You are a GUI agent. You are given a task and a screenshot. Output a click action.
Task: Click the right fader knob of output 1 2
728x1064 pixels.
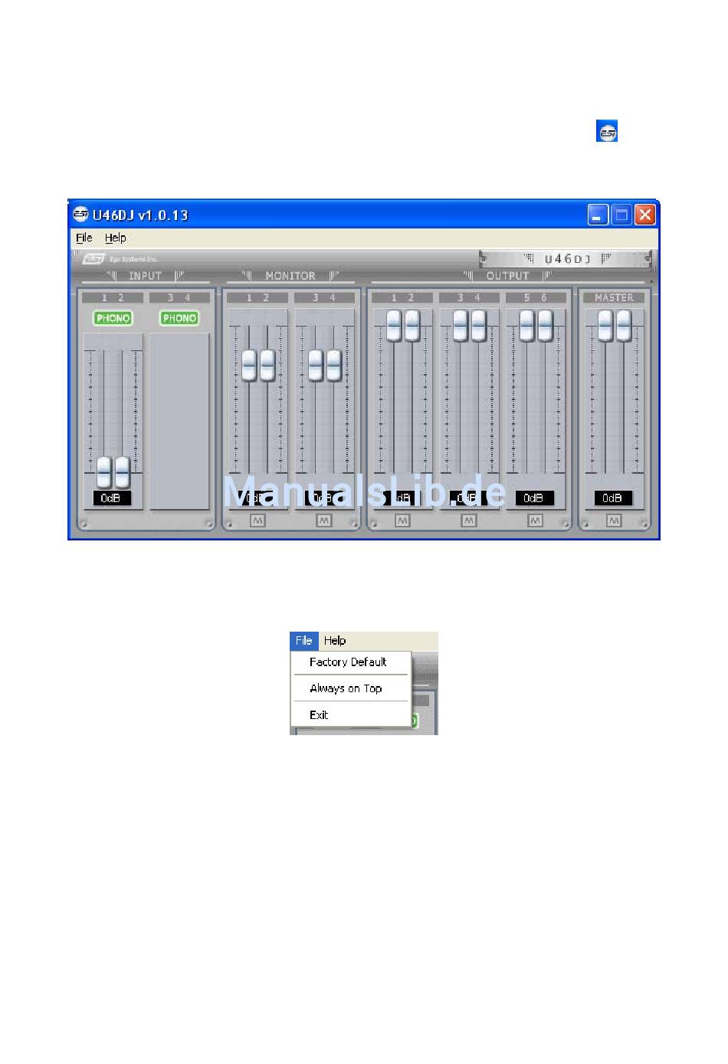point(412,326)
